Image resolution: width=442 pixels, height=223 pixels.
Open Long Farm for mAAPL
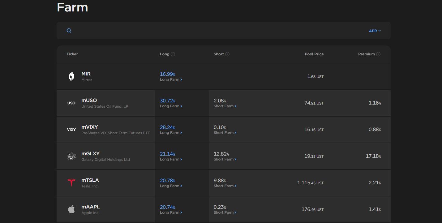coord(171,213)
